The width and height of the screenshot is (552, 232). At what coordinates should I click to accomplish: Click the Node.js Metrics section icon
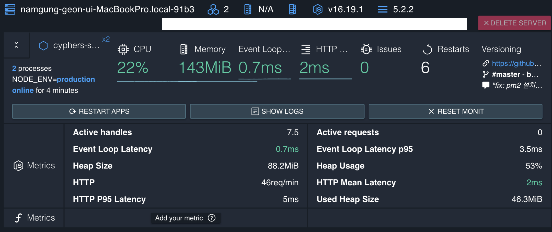click(x=18, y=166)
